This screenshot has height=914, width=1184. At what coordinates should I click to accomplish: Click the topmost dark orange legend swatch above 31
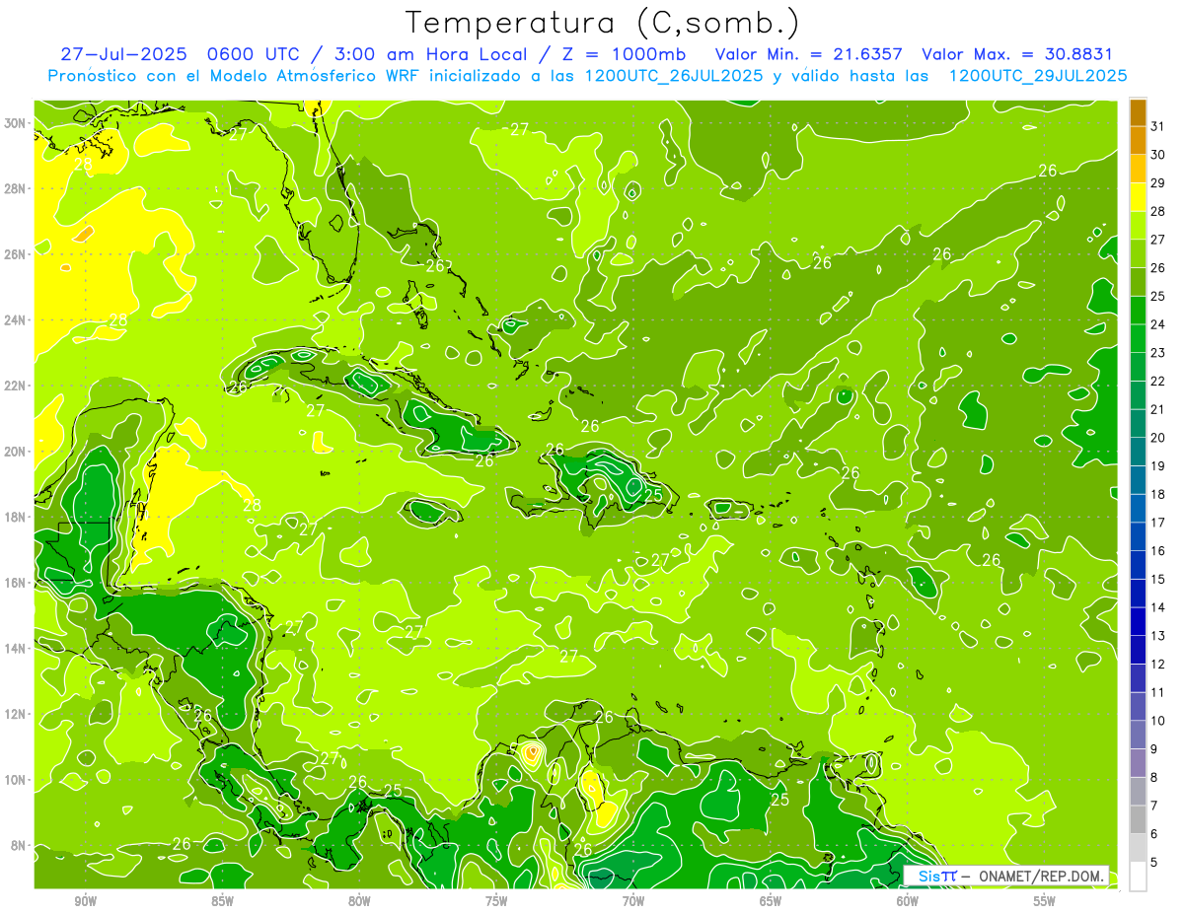pos(1138,112)
